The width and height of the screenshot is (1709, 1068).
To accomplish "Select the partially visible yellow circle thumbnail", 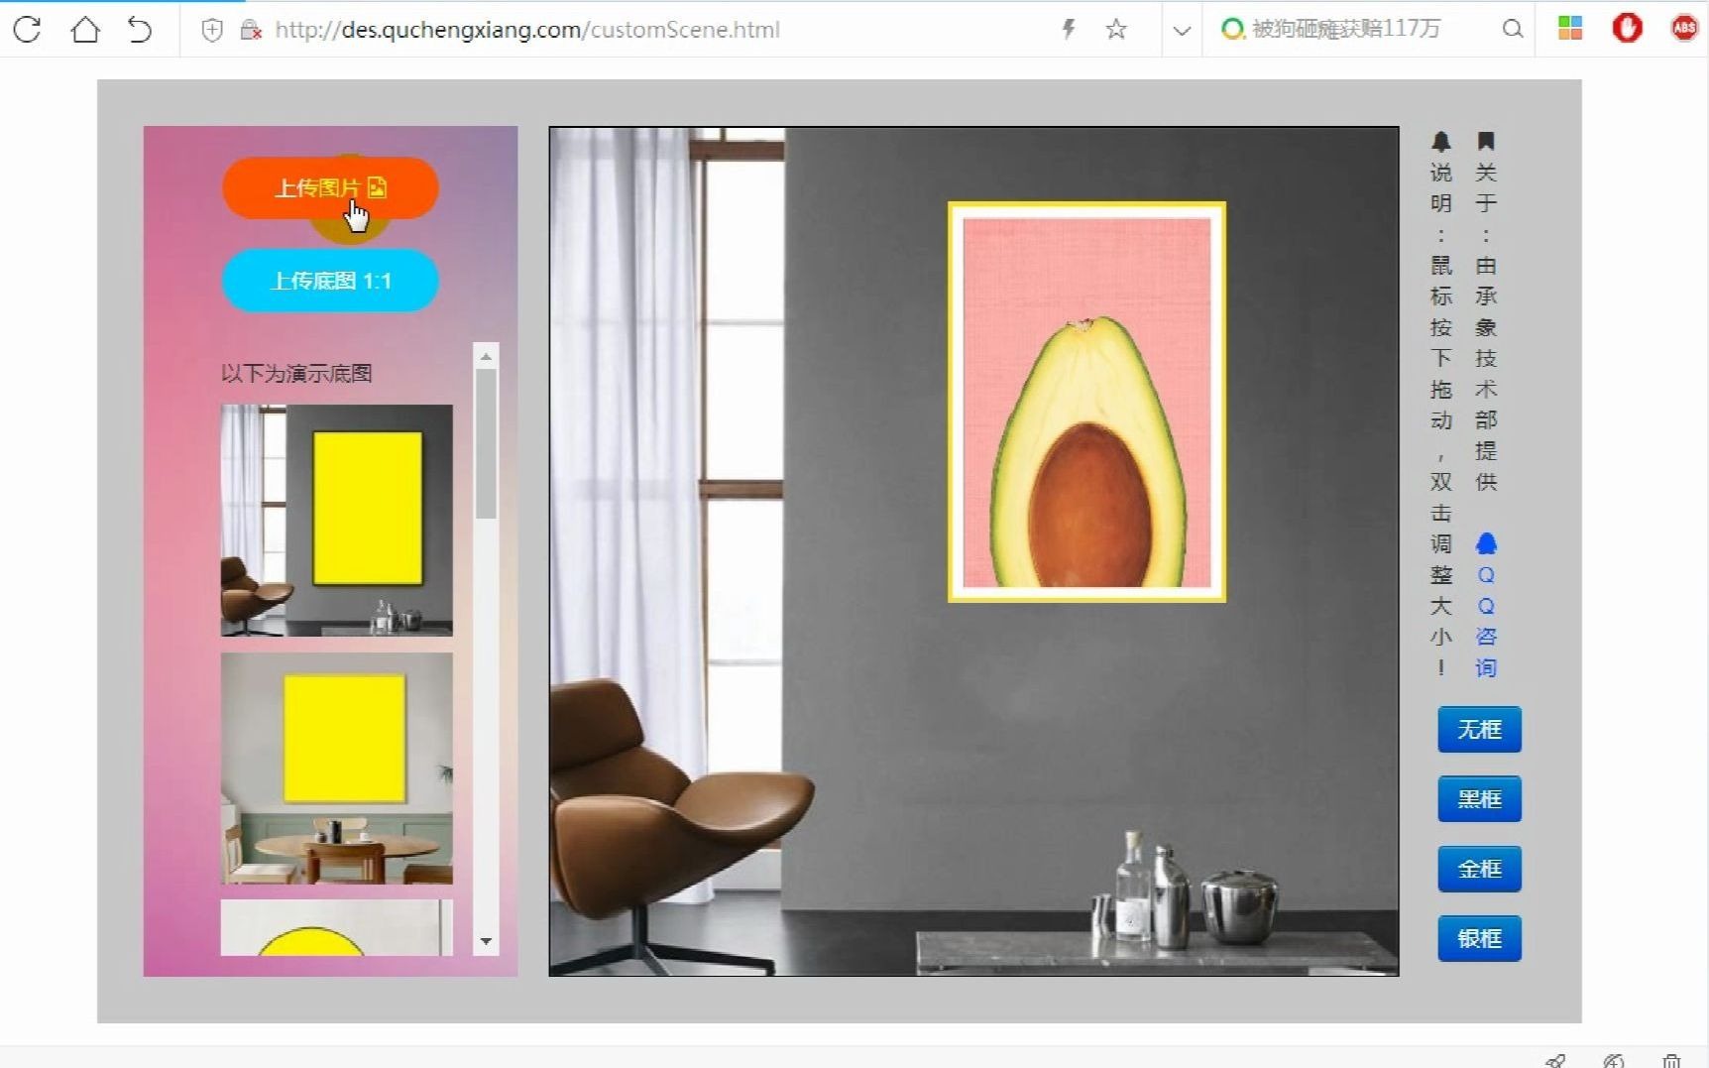I will click(336, 927).
